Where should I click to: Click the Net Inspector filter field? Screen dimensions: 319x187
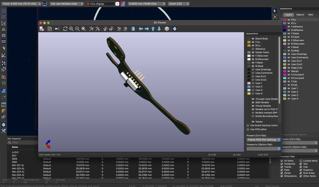pyautogui.click(x=22, y=142)
